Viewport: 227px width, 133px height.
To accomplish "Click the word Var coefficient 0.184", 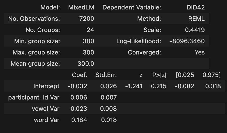I will click(x=79, y=120).
